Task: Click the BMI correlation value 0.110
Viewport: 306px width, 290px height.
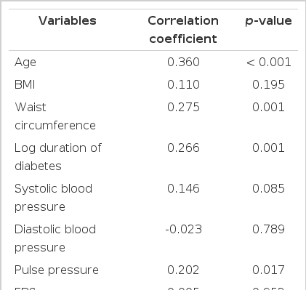Action: [183, 84]
